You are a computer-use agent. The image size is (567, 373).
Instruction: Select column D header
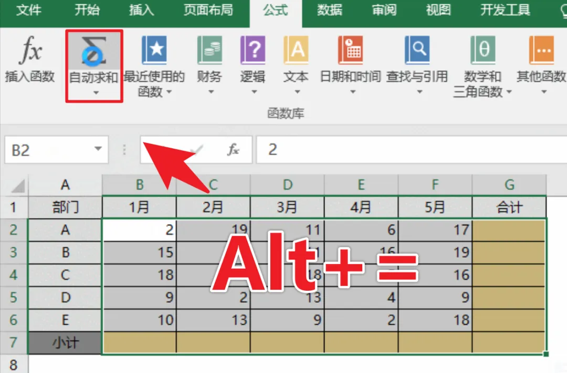287,185
